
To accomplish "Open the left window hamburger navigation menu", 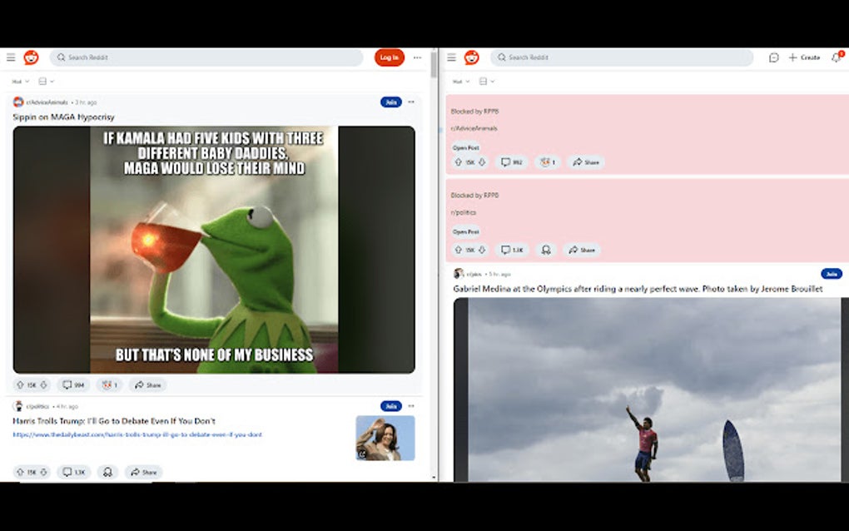I will pos(11,57).
